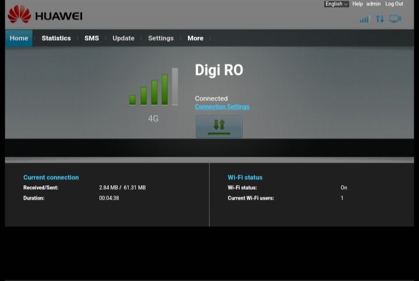Image resolution: width=419 pixels, height=281 pixels.
Task: Click the Current connection heading
Action: (x=51, y=177)
